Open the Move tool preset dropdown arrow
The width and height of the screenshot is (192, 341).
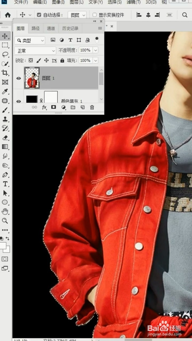pos(30,15)
